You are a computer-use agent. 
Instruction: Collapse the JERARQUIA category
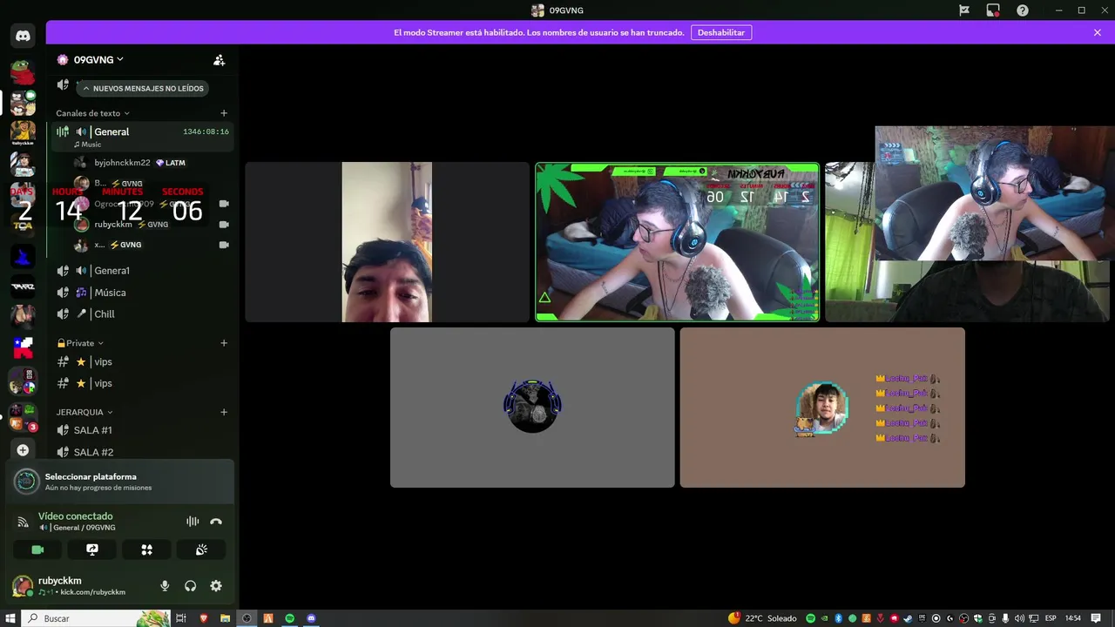tap(84, 412)
